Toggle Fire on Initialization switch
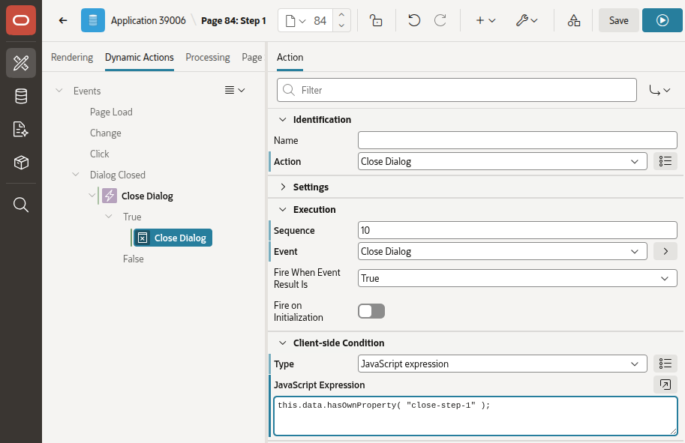 (371, 311)
